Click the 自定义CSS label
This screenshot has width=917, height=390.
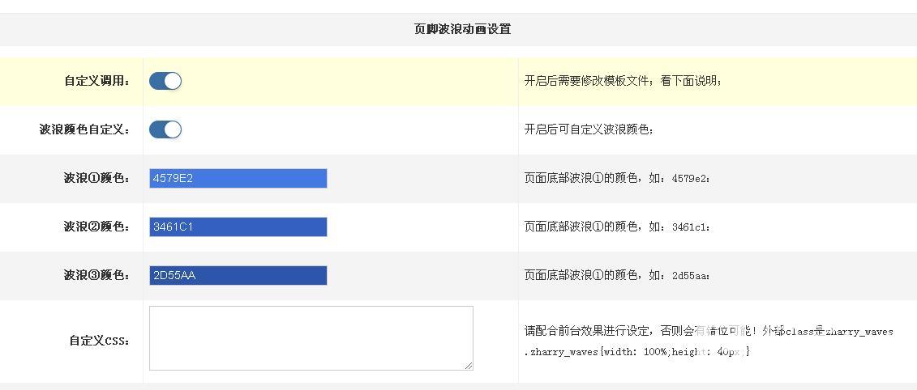(99, 341)
